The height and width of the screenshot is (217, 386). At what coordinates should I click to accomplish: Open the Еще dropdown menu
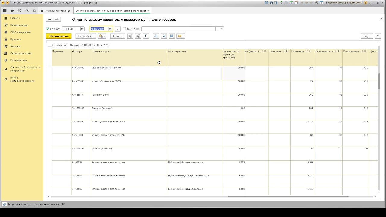coord(367,36)
